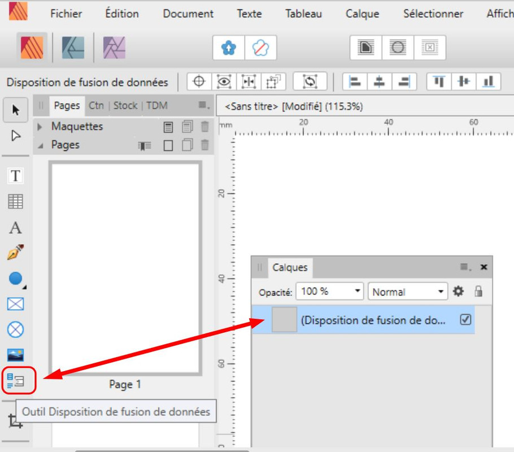Screen dimensions: 514x452
Task: Choose the circular text wrap icon
Action: [x=398, y=47]
